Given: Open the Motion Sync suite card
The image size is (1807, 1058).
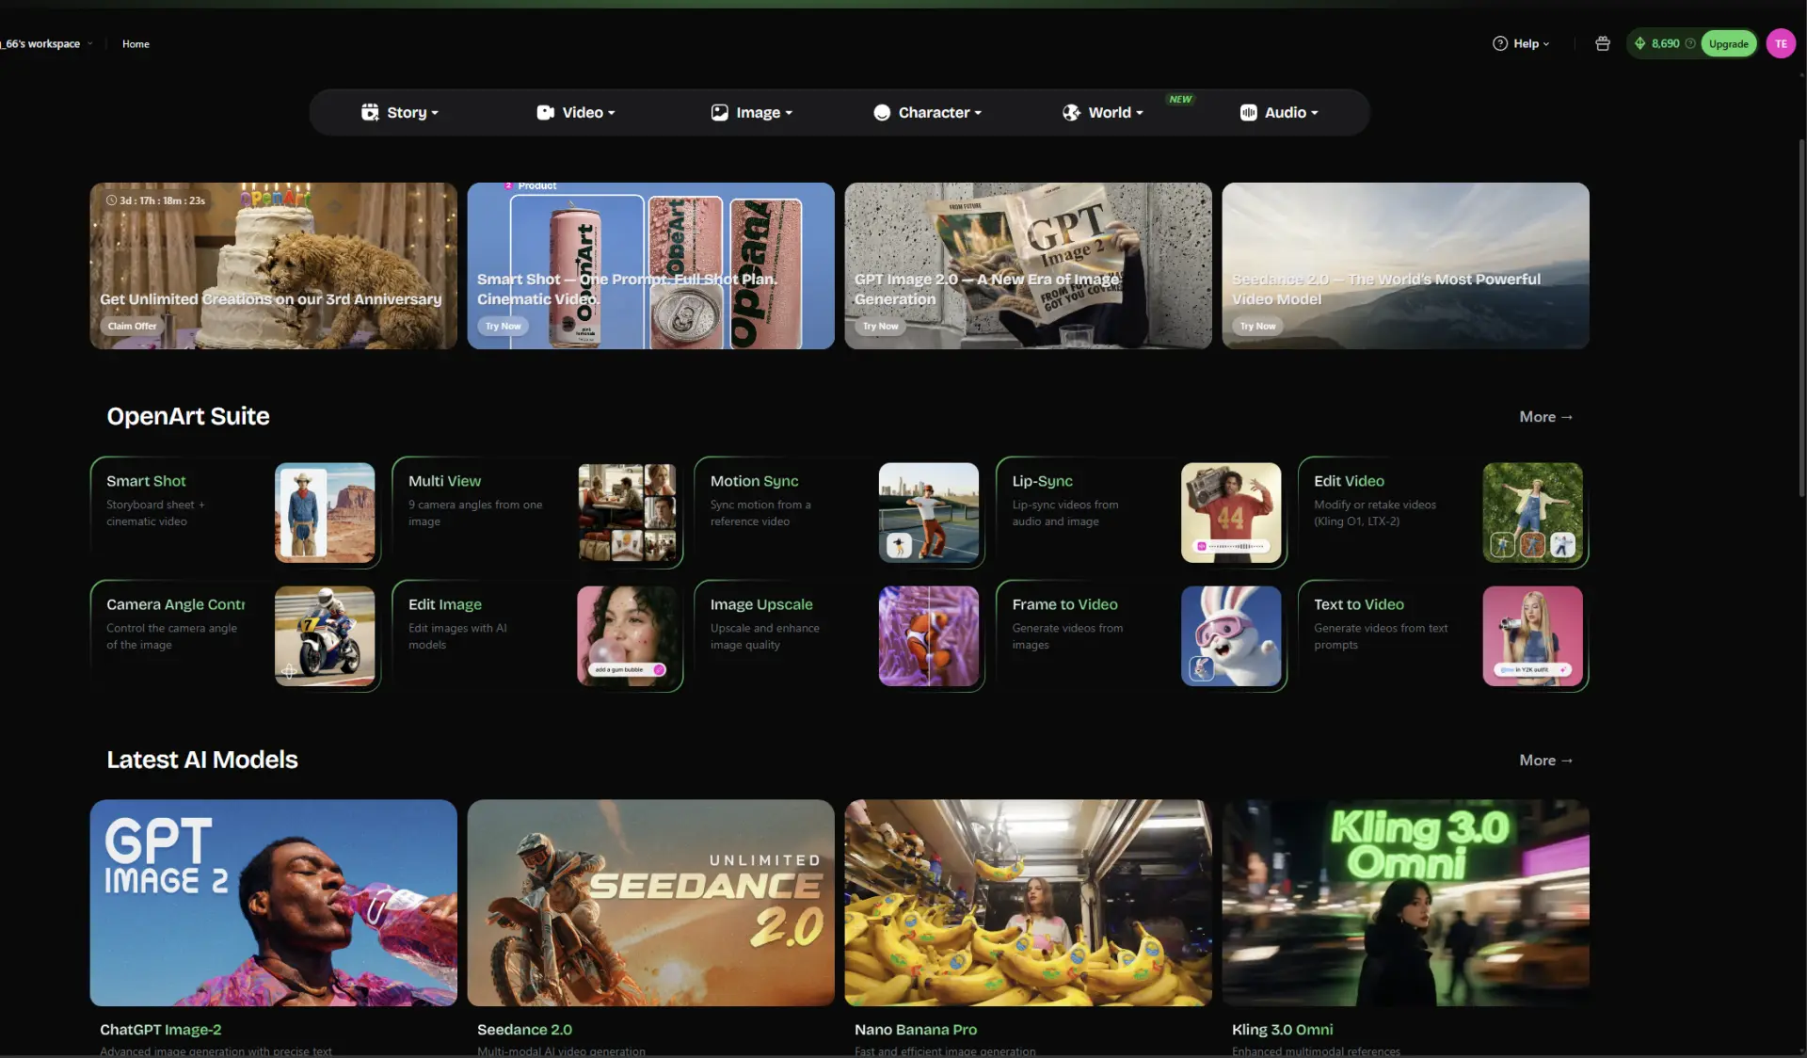Looking at the screenshot, I should (x=840, y=512).
